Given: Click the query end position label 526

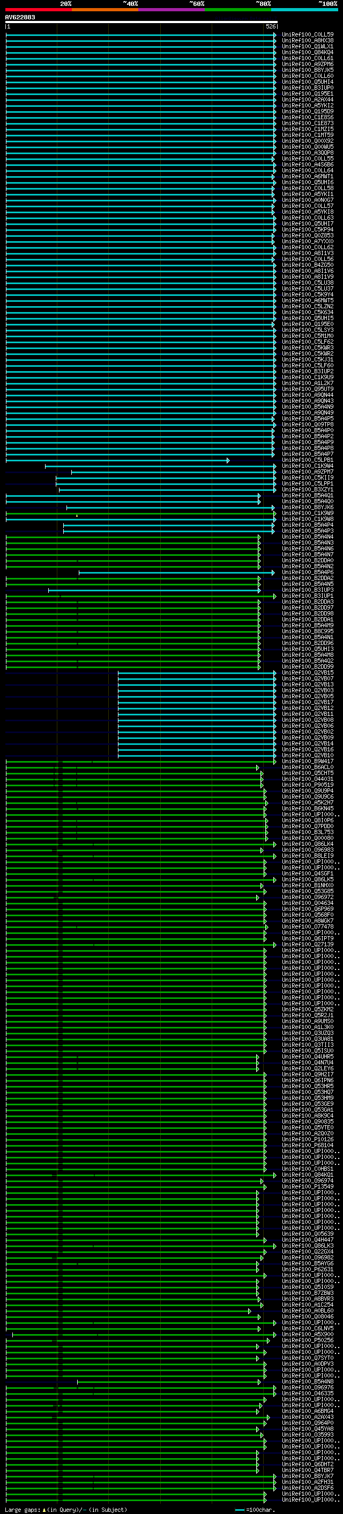Looking at the screenshot, I should click(270, 26).
